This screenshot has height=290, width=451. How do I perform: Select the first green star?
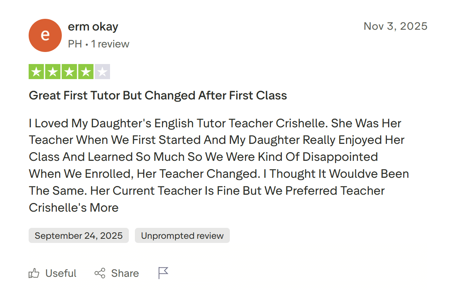(x=36, y=71)
